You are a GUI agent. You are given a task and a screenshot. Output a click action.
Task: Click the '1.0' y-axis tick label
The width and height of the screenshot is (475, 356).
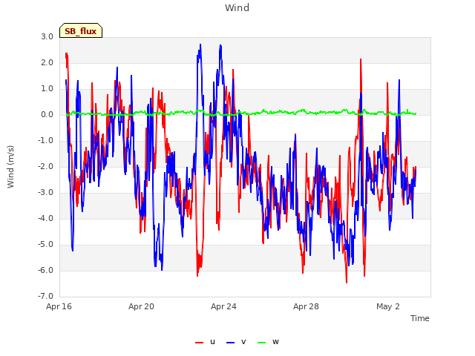pos(47,89)
